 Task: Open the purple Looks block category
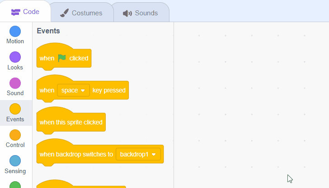pyautogui.click(x=15, y=57)
